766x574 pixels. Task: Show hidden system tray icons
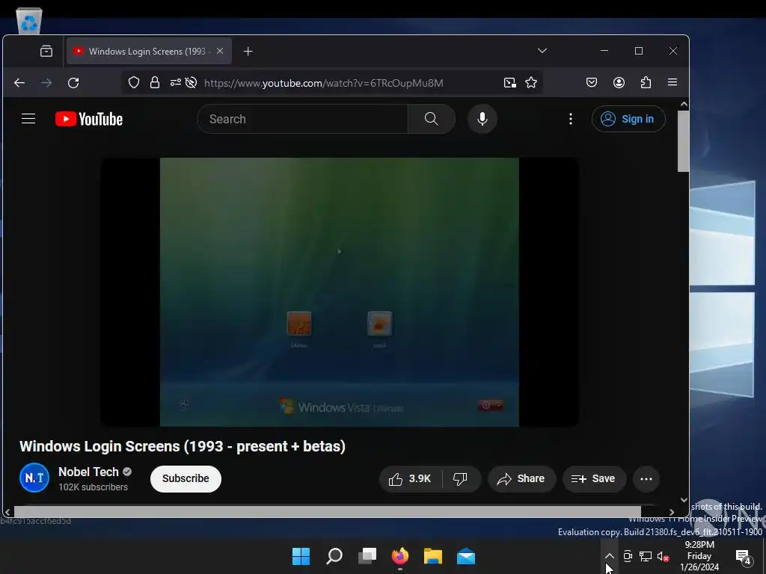610,556
